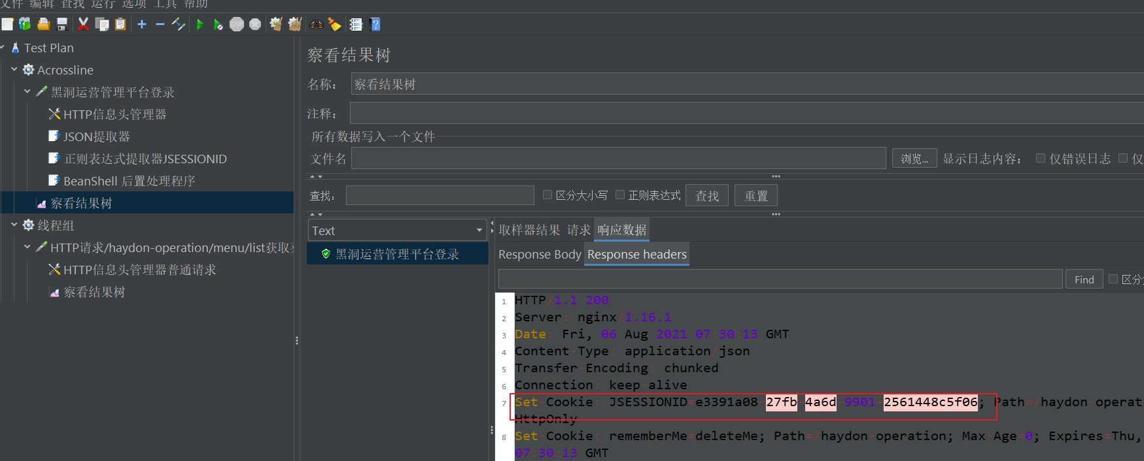Switch to the 取样器结果 tab
Image resolution: width=1144 pixels, height=461 pixels.
point(529,230)
